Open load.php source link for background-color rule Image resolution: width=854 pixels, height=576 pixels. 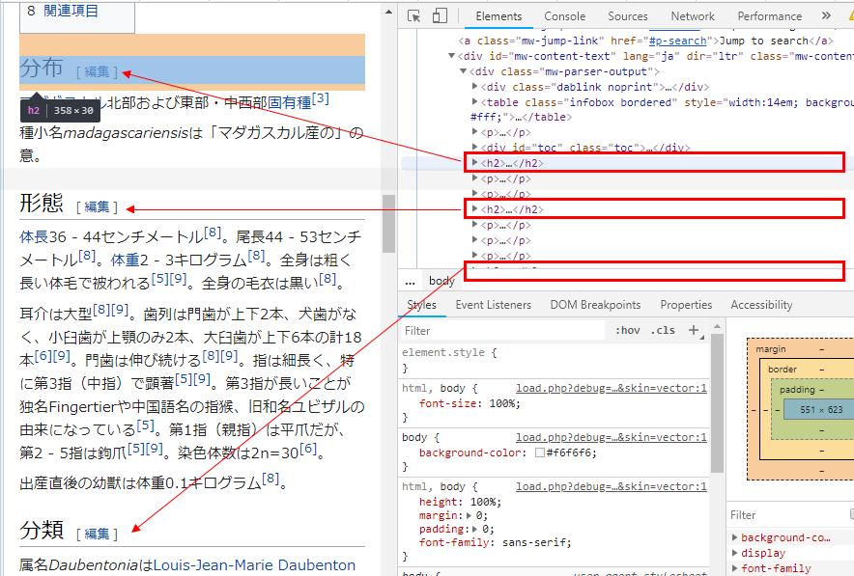612,437
